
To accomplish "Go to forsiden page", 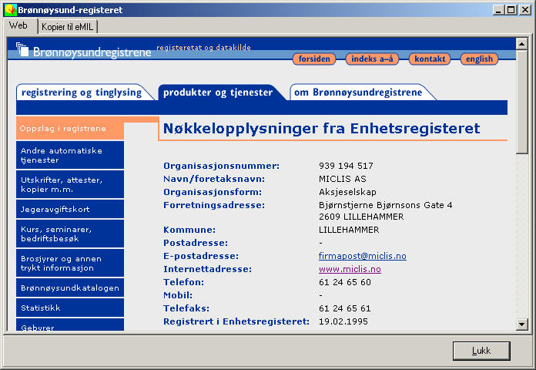I will pos(314,59).
